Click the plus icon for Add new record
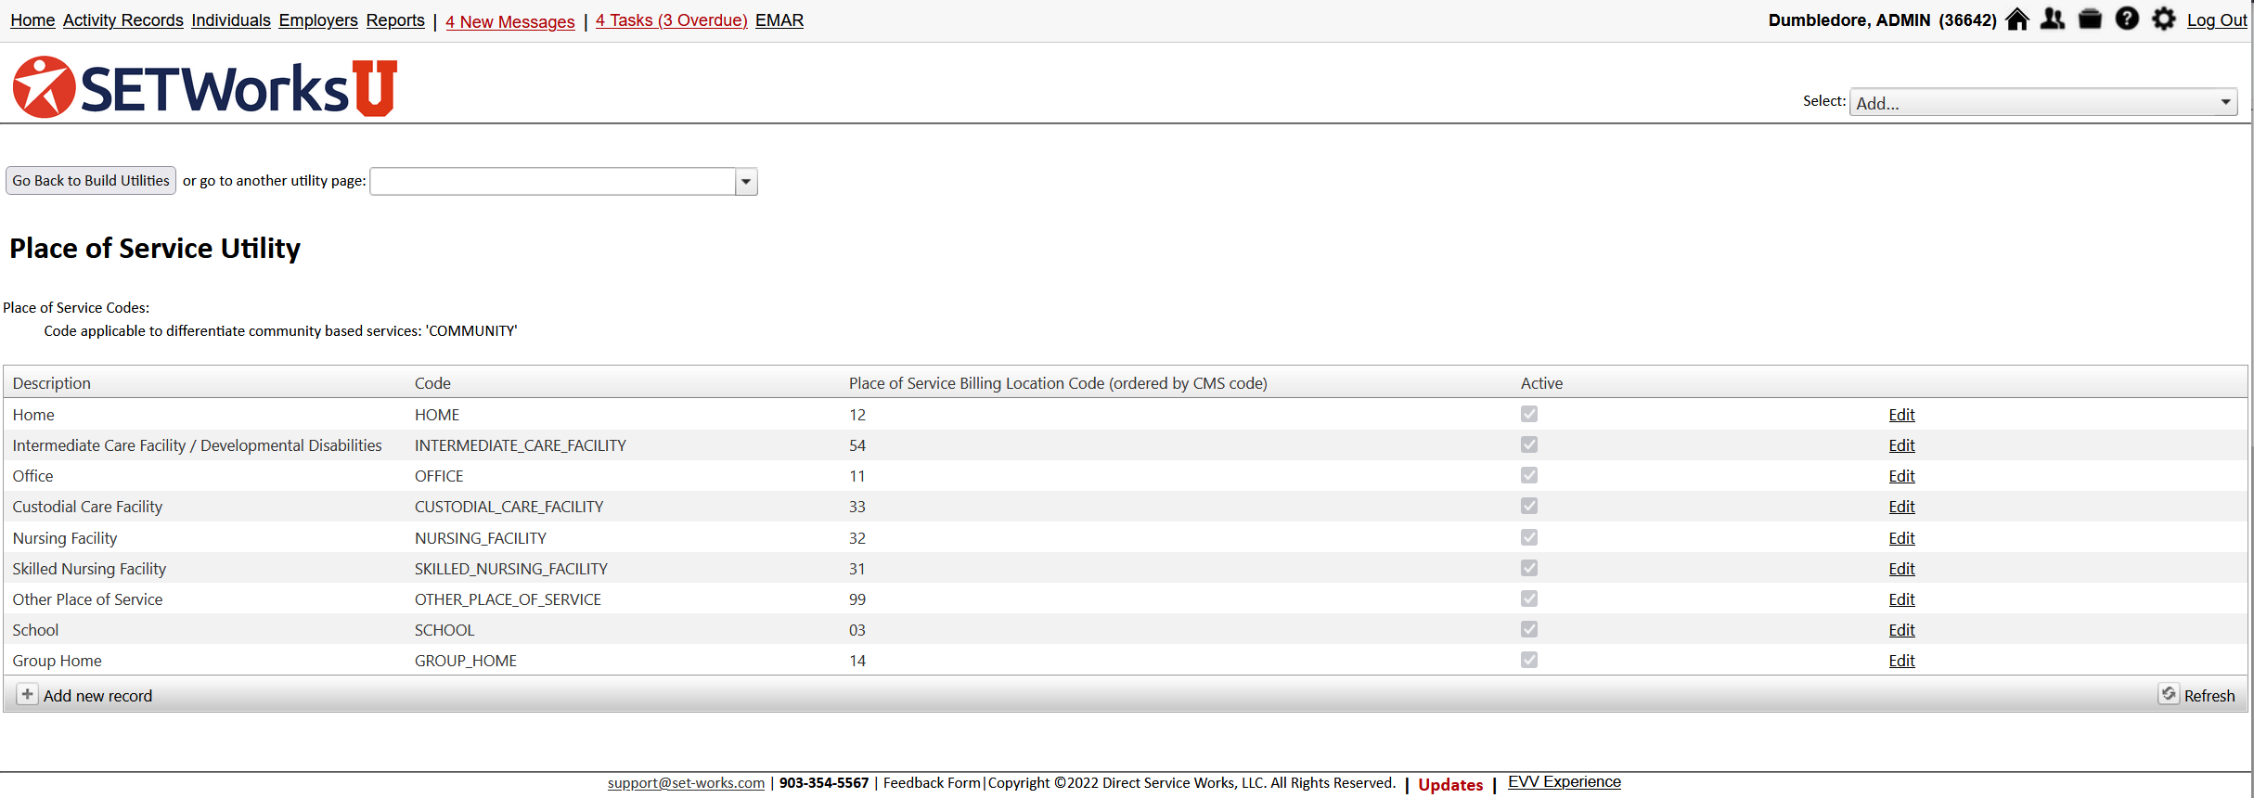Viewport: 2254px width, 798px height. coord(28,694)
